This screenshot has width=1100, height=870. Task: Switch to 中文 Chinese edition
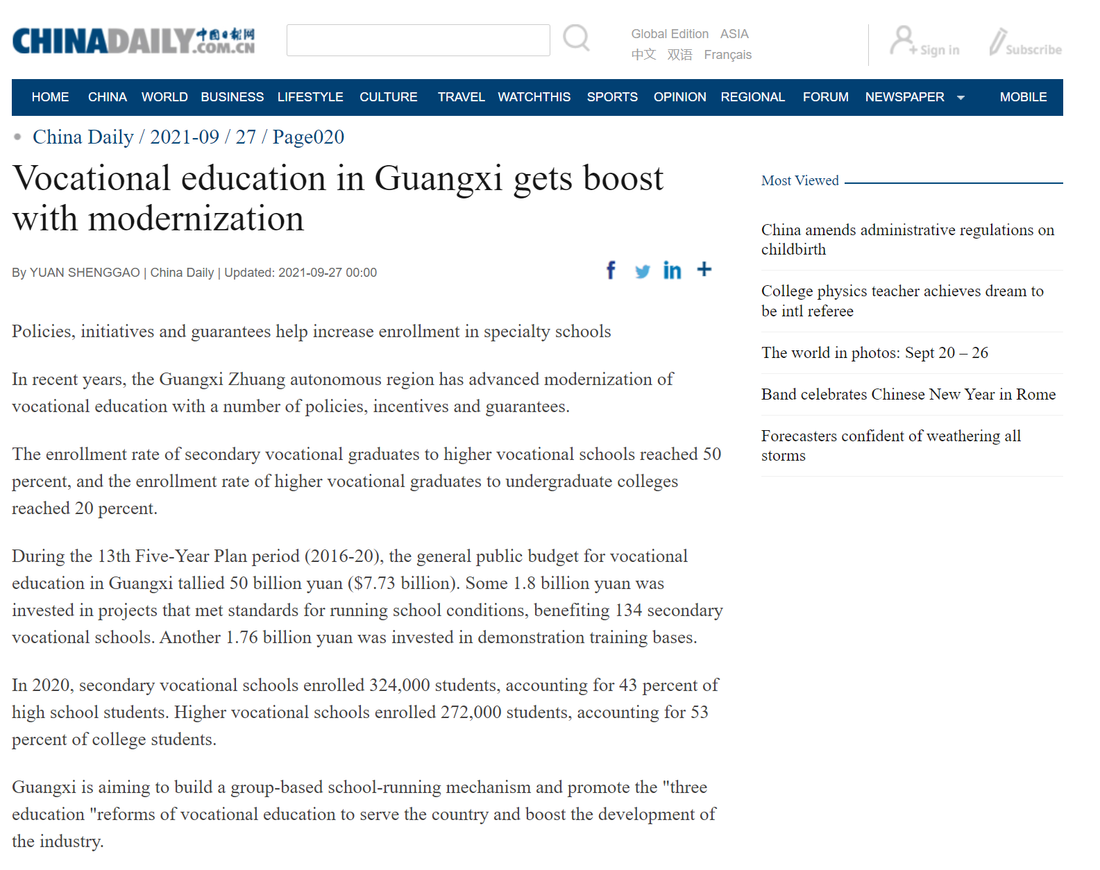[x=643, y=55]
